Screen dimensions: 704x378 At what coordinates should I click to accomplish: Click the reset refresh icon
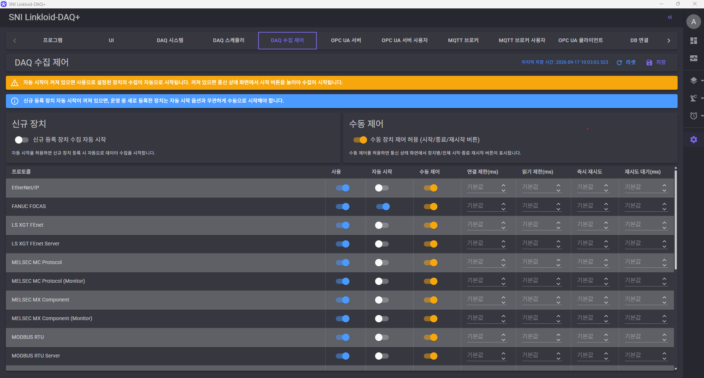pos(619,63)
